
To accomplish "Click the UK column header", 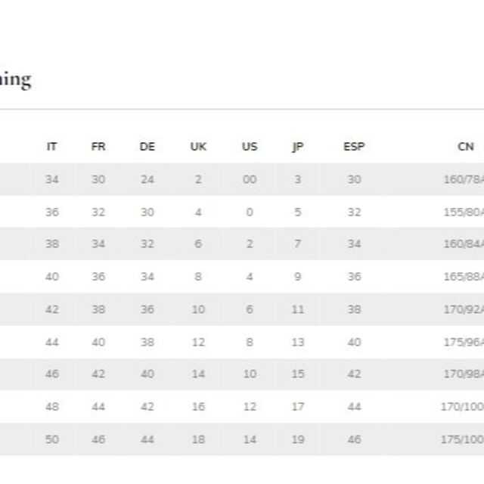I will click(x=198, y=146).
